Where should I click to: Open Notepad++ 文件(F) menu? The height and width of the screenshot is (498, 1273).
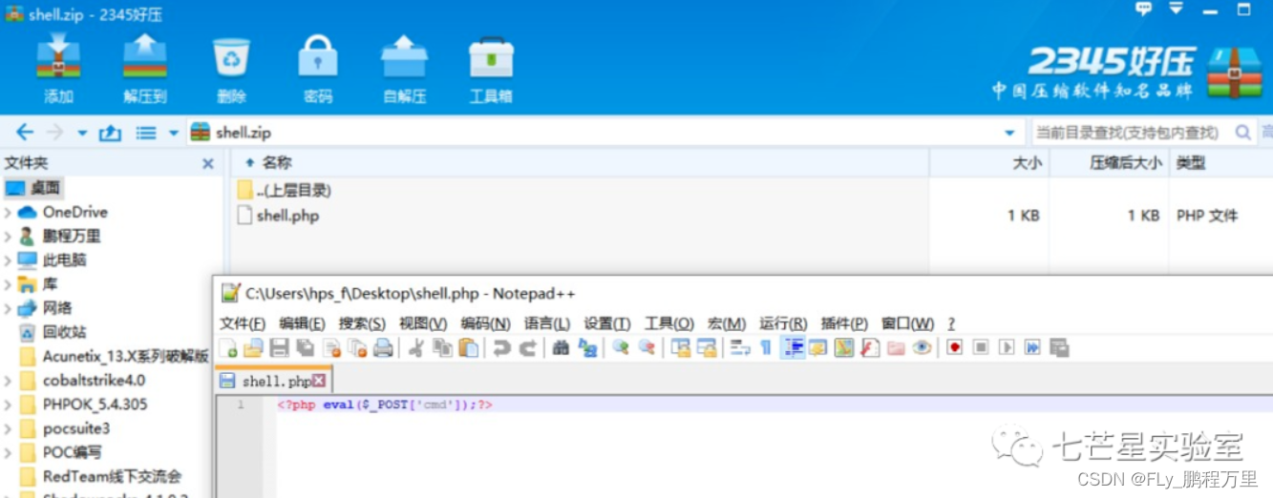[243, 323]
